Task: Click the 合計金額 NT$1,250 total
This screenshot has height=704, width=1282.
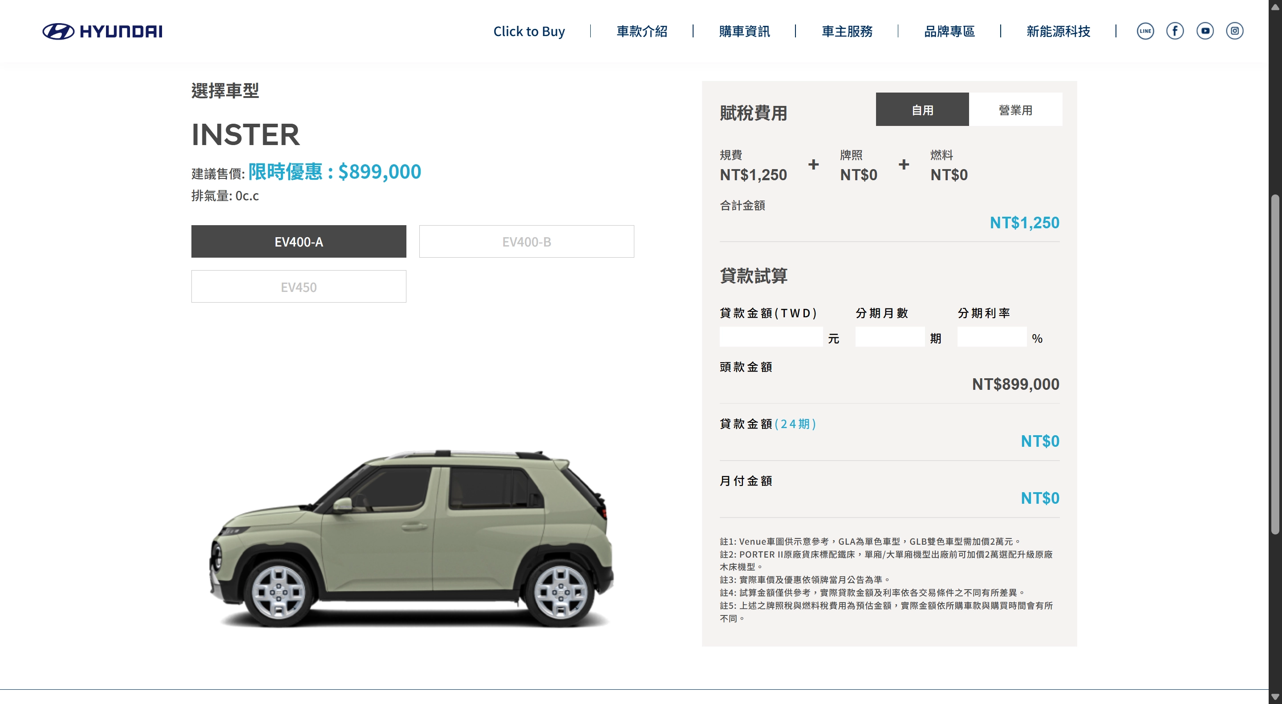Action: tap(1024, 223)
